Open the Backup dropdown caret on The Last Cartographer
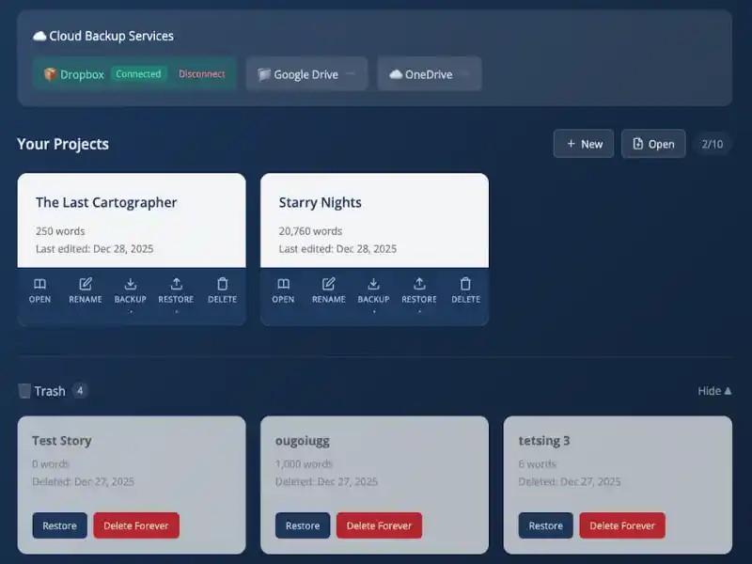752x564 pixels. point(131,310)
